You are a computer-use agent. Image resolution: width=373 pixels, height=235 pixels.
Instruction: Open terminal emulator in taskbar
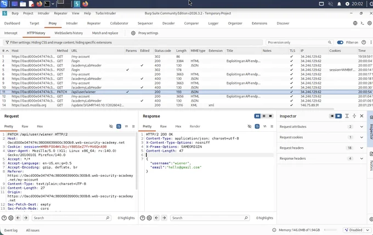coord(47,4)
